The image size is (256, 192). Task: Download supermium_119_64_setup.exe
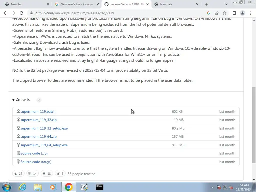pos(44,145)
